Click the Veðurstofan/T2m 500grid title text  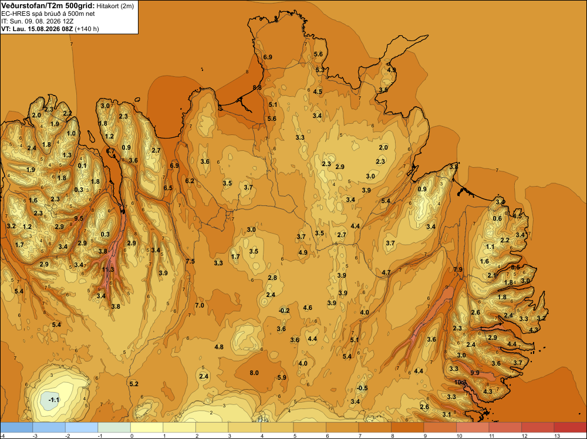point(48,5)
